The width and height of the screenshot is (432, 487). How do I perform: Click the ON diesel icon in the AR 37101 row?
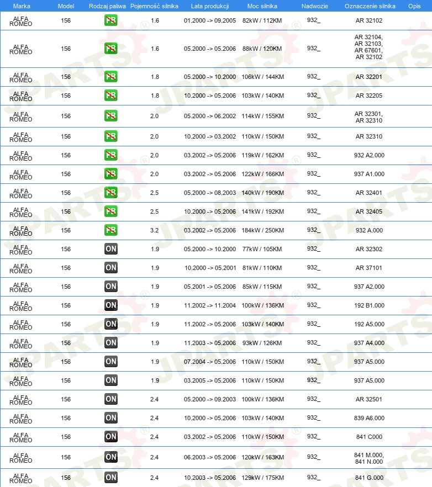pyautogui.click(x=111, y=268)
